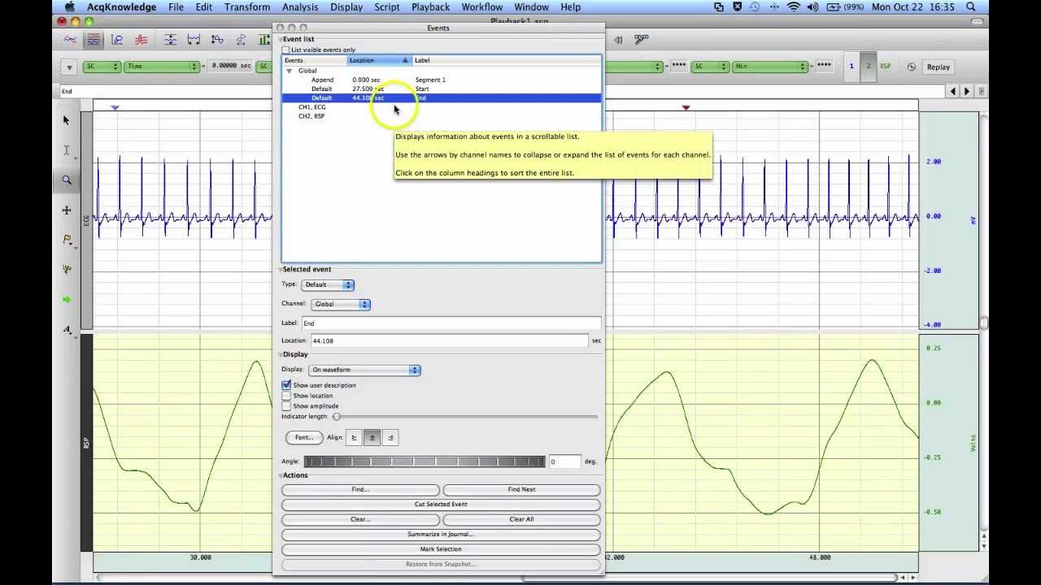The width and height of the screenshot is (1041, 585).
Task: Open the Analysis menu
Action: click(300, 7)
